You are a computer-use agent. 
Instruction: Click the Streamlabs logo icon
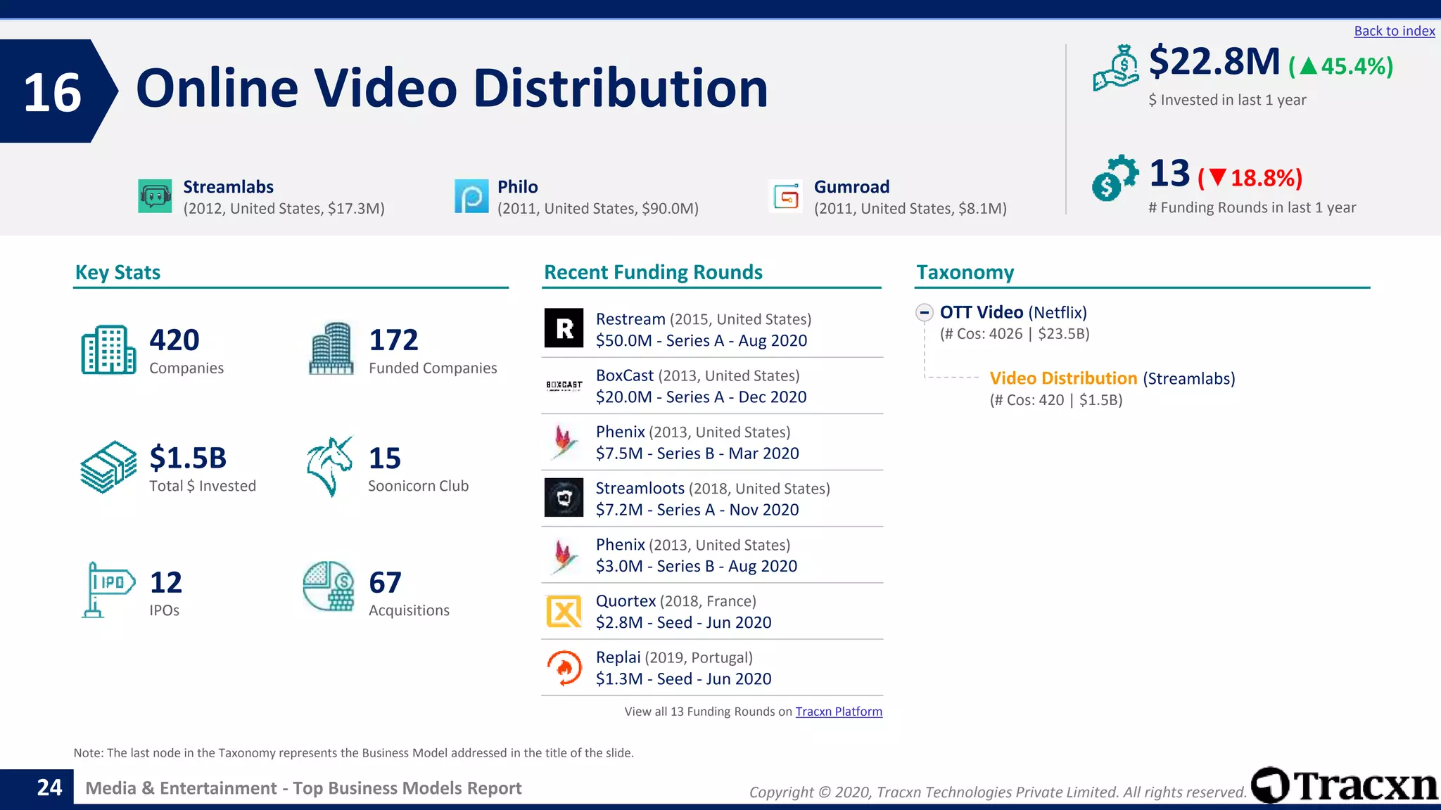(155, 196)
